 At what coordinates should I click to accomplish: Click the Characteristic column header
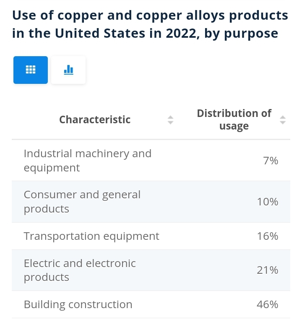click(x=95, y=120)
